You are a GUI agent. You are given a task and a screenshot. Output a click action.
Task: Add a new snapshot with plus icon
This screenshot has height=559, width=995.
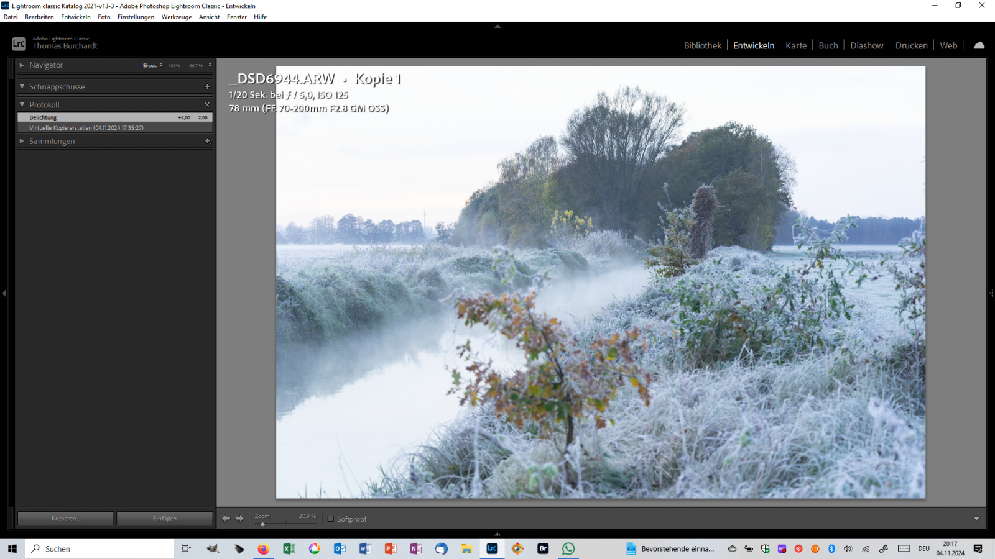(x=207, y=86)
